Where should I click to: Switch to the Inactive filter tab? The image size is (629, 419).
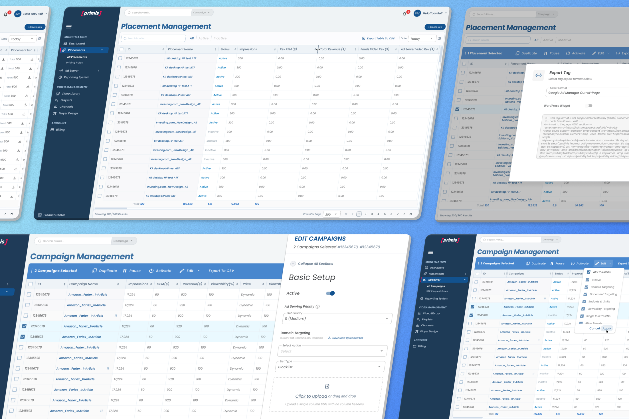(220, 38)
